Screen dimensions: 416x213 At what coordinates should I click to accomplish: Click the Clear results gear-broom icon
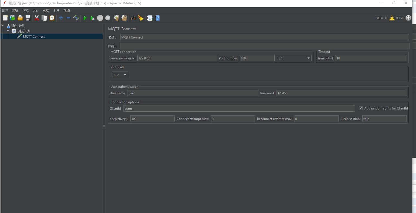click(x=116, y=18)
